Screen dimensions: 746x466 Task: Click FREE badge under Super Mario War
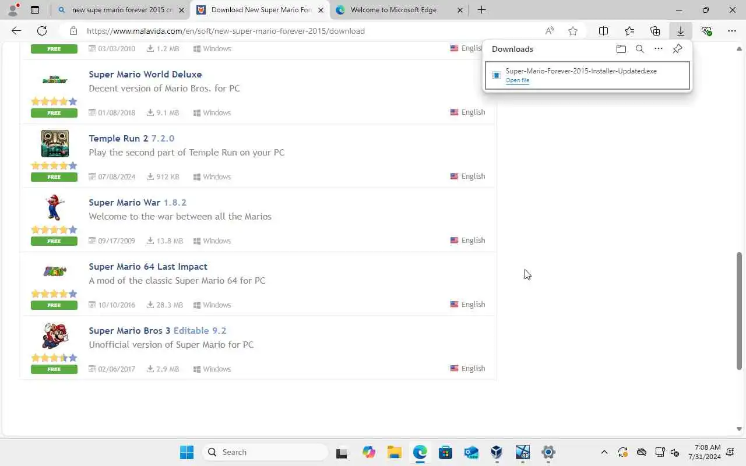click(54, 241)
